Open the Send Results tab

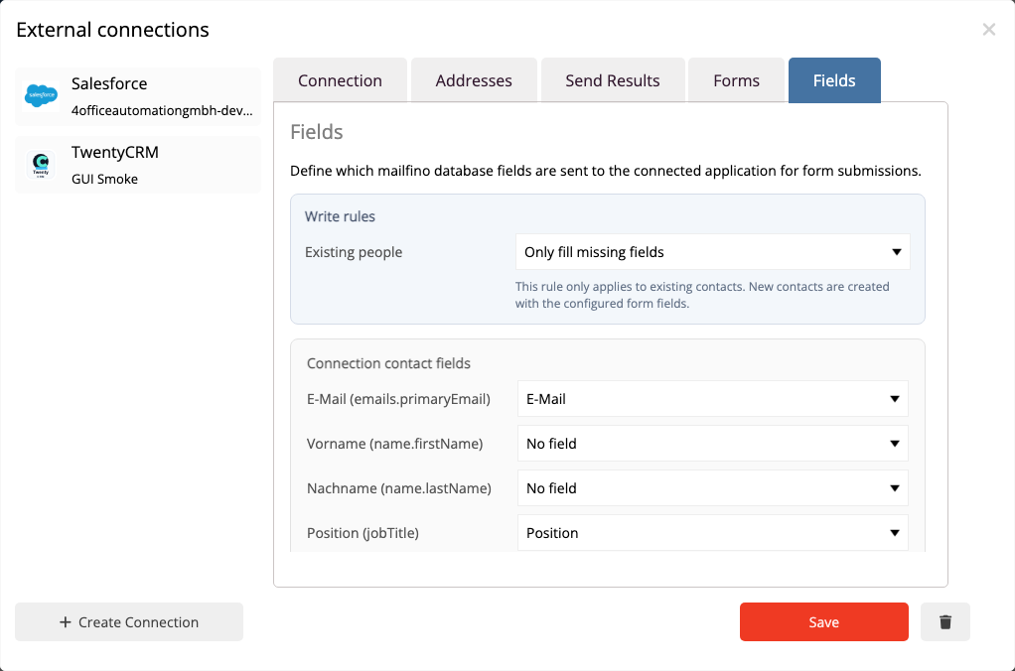click(x=613, y=80)
